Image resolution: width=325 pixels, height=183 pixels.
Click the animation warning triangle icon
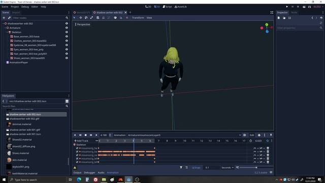[75, 168]
